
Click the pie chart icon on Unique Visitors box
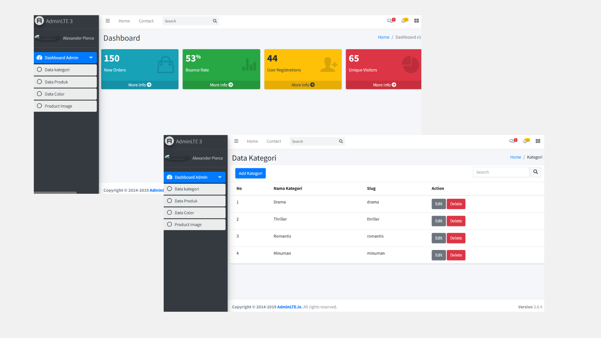coord(410,64)
